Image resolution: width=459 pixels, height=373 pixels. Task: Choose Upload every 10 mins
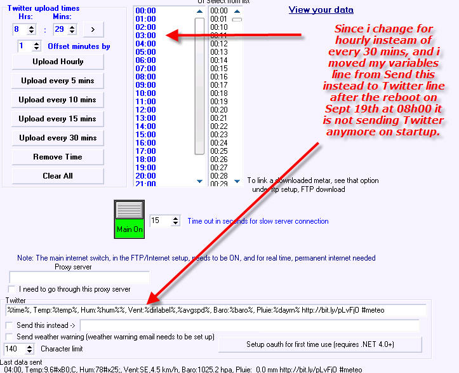point(58,100)
